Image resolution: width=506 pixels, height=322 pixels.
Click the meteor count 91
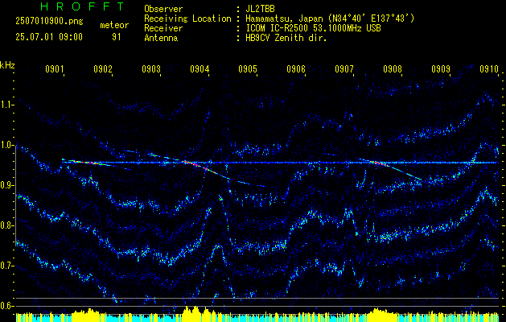point(116,37)
